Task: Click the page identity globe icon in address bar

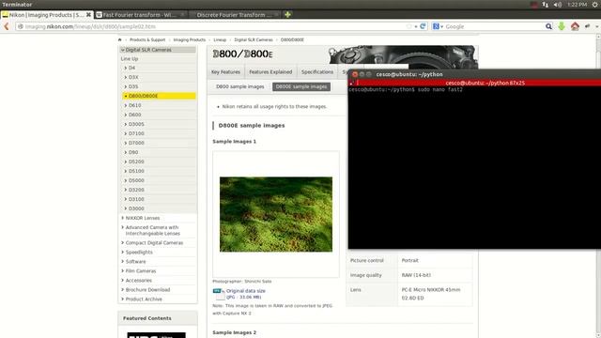Action: (21, 26)
